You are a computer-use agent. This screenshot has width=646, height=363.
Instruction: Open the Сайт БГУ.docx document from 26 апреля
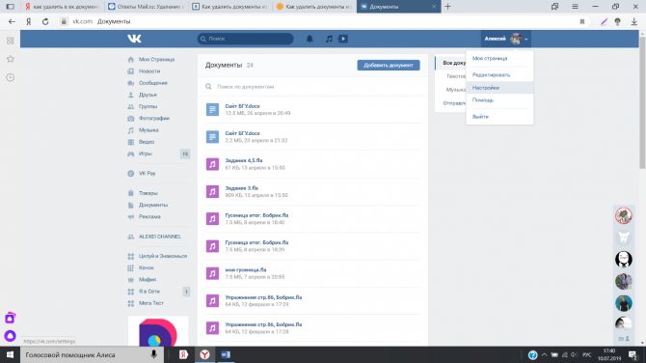(242, 106)
